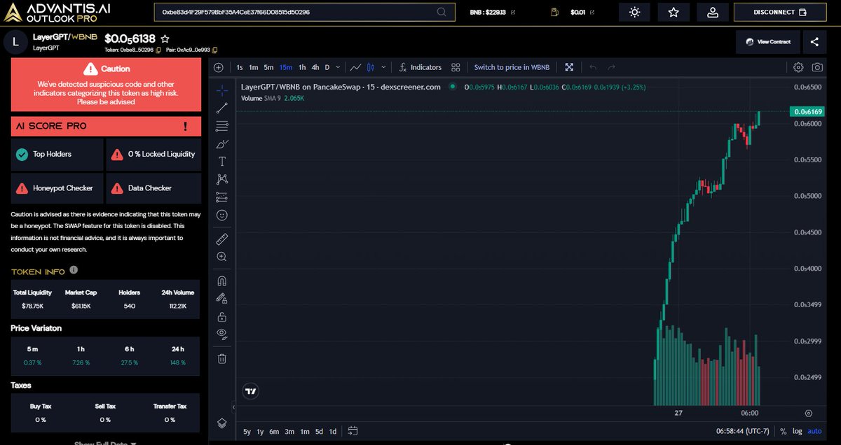This screenshot has height=445, width=841.
Task: Open chart settings gear
Action: 798,67
